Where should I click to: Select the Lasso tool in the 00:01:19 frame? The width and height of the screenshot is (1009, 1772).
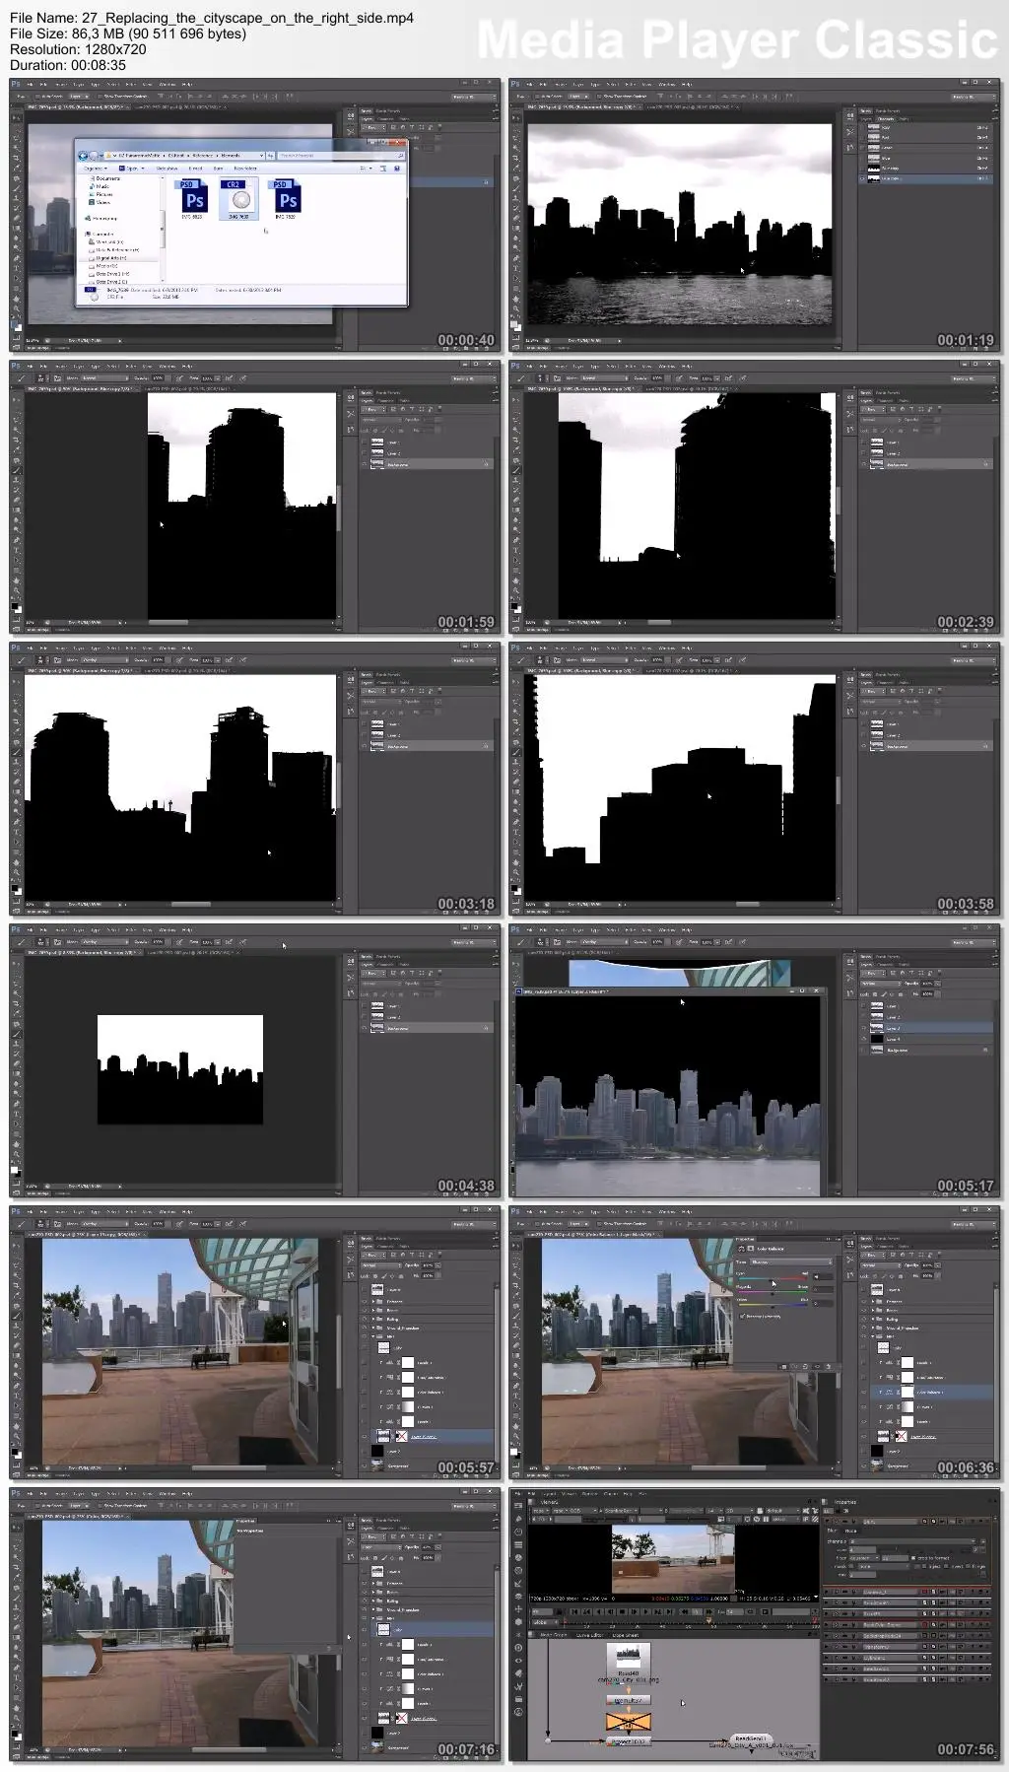[x=515, y=138]
